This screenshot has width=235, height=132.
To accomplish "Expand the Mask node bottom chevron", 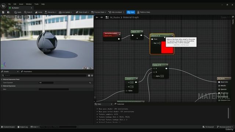I will pos(137,38).
